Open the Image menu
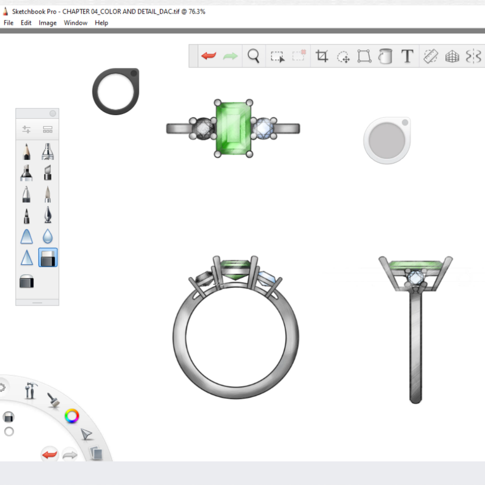 [48, 23]
